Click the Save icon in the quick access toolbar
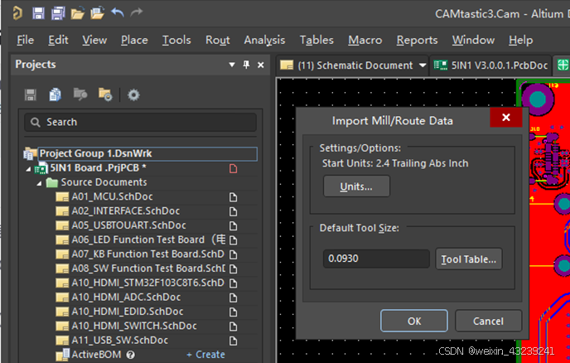The height and width of the screenshot is (363, 570). 38,13
